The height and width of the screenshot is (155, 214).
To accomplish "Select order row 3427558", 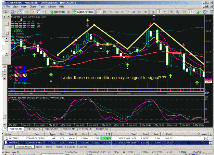I will 106,138.
